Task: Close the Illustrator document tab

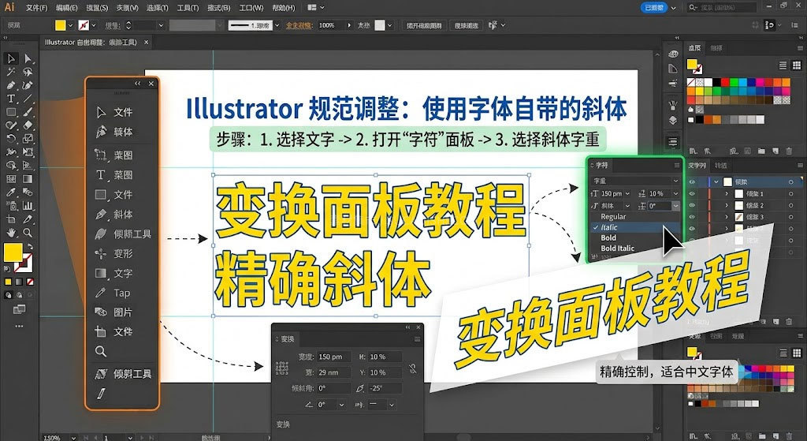Action: click(x=147, y=43)
